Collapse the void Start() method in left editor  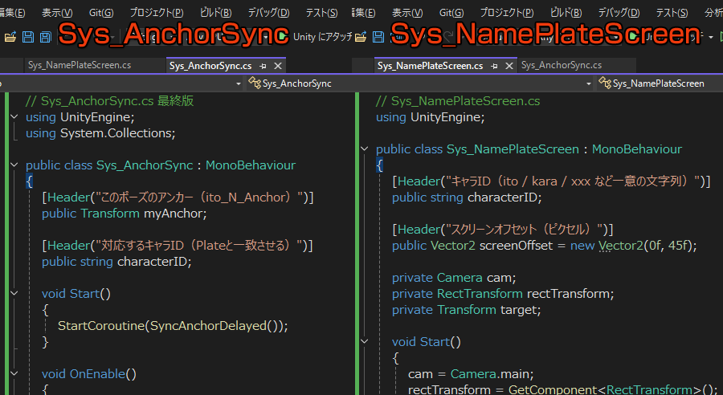[x=14, y=294]
